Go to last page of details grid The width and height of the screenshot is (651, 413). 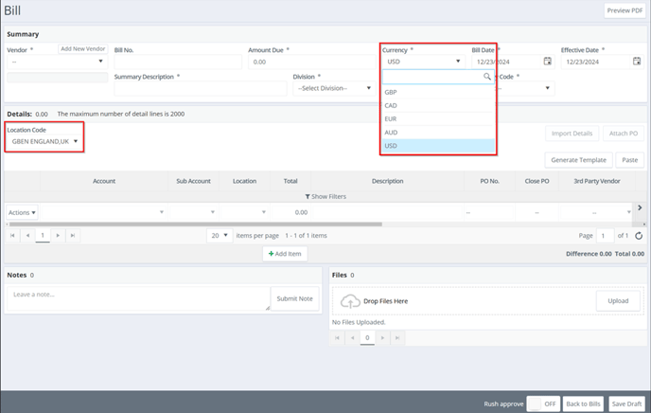73,236
